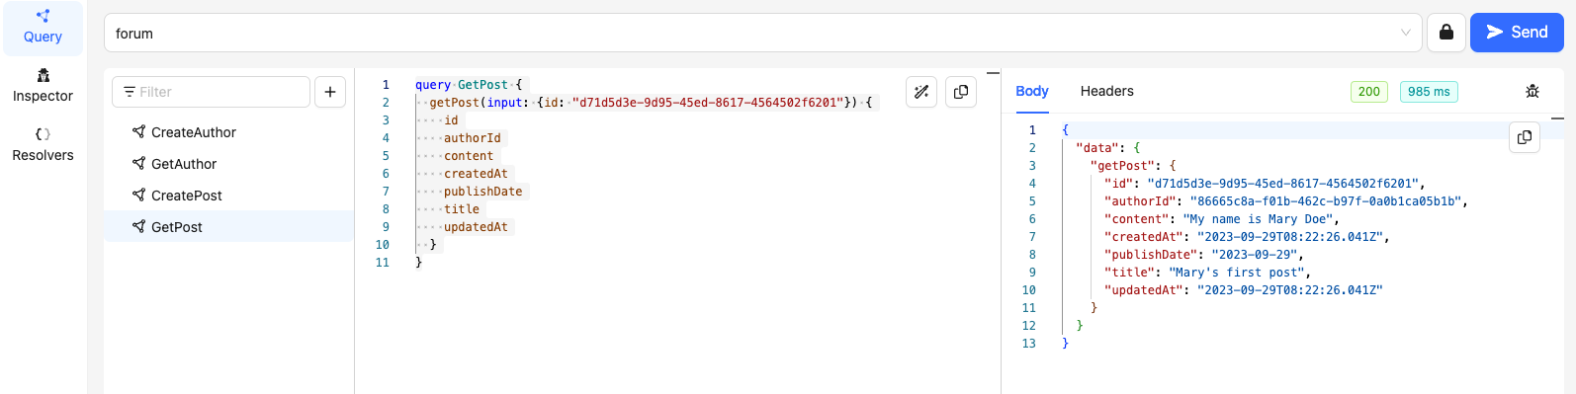Screen dimensions: 1576x394
Task: Click the 200 status badge
Action: [x=1369, y=92]
